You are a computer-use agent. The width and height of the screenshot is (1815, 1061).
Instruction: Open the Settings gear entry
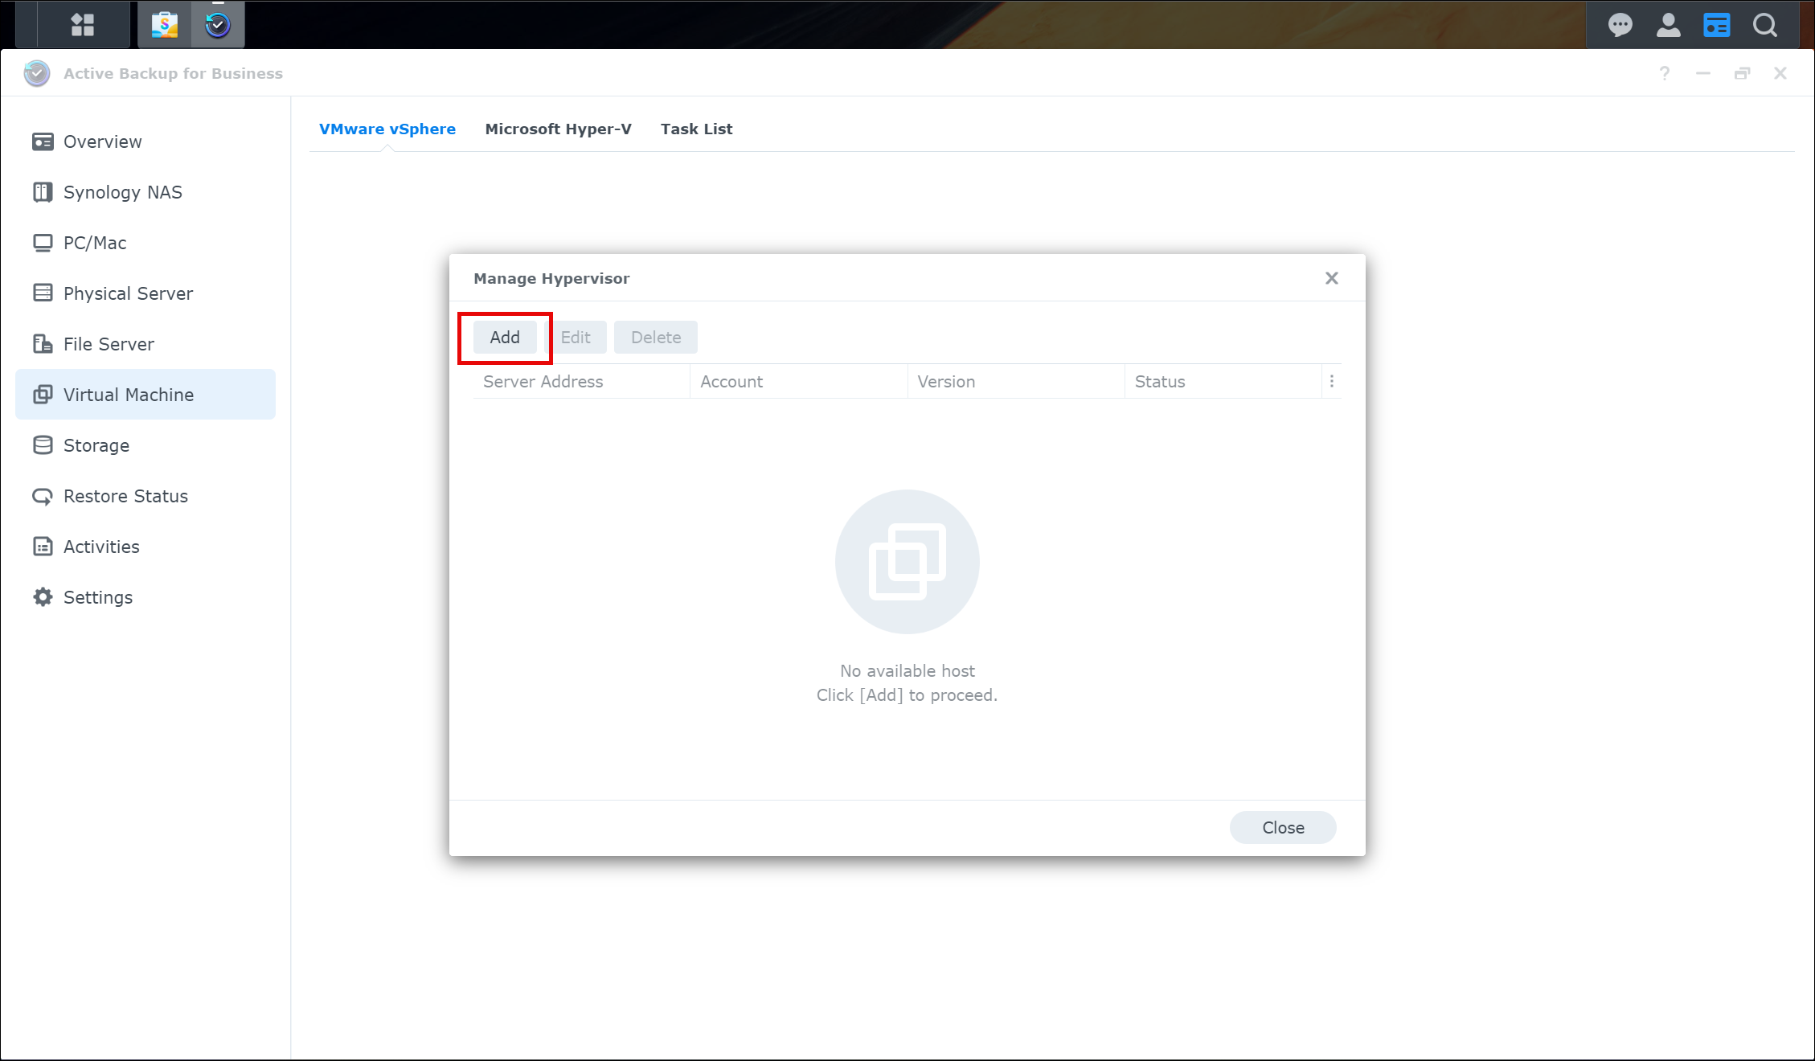click(97, 597)
